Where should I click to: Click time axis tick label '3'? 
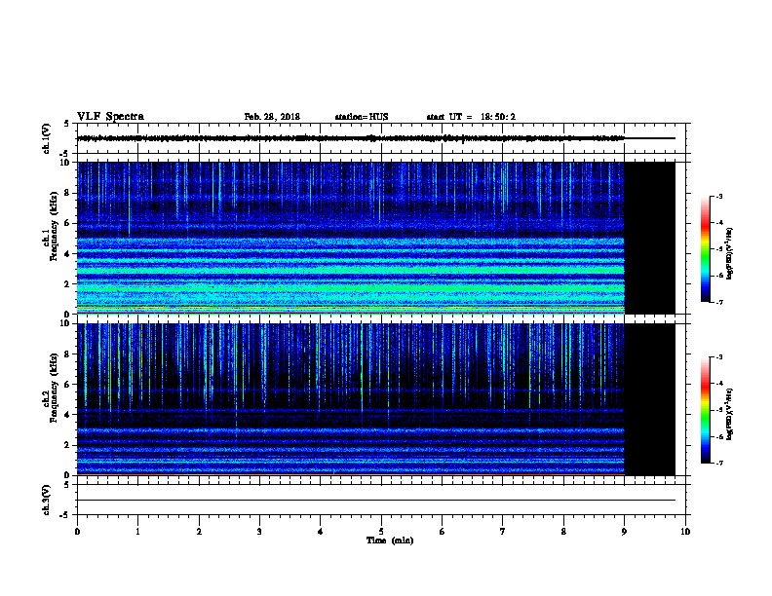pos(259,532)
